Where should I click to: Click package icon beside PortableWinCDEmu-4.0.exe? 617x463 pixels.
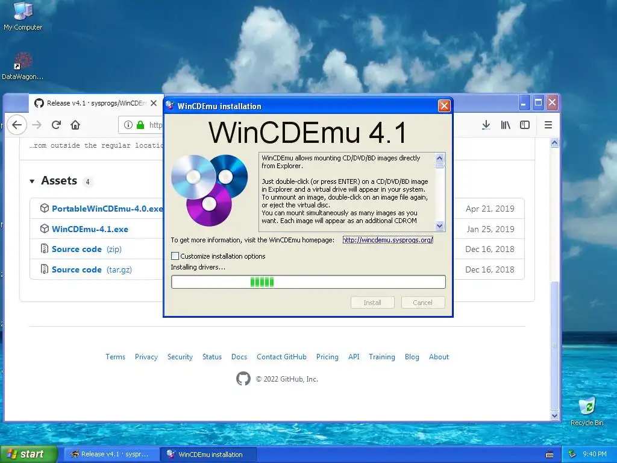45,208
